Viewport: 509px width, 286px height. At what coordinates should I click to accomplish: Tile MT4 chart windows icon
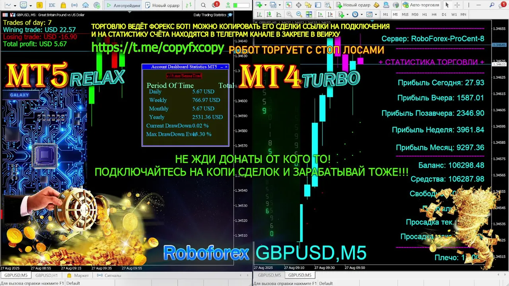tap(309, 14)
